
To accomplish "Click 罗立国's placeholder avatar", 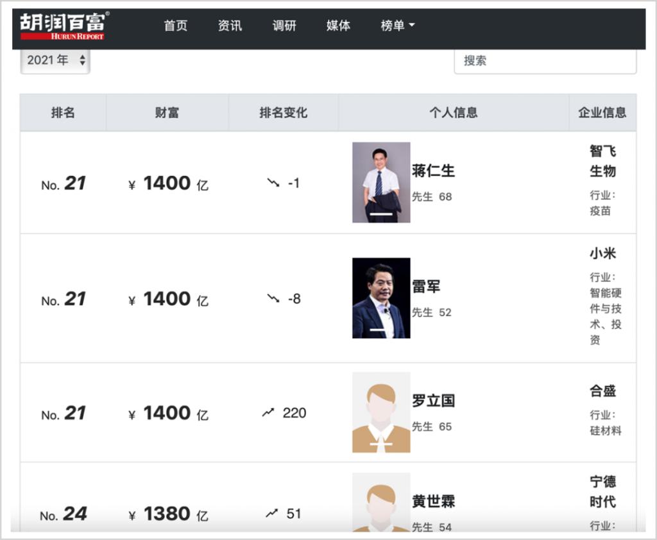I will [381, 412].
